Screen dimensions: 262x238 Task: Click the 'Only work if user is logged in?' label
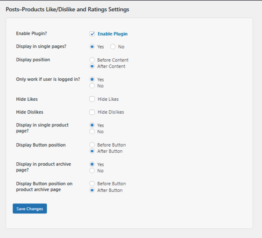click(x=48, y=79)
